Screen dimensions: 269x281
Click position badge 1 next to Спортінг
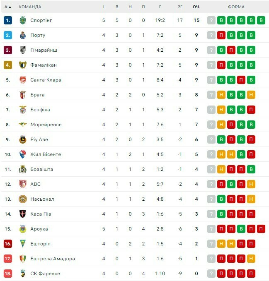[x=8, y=20]
